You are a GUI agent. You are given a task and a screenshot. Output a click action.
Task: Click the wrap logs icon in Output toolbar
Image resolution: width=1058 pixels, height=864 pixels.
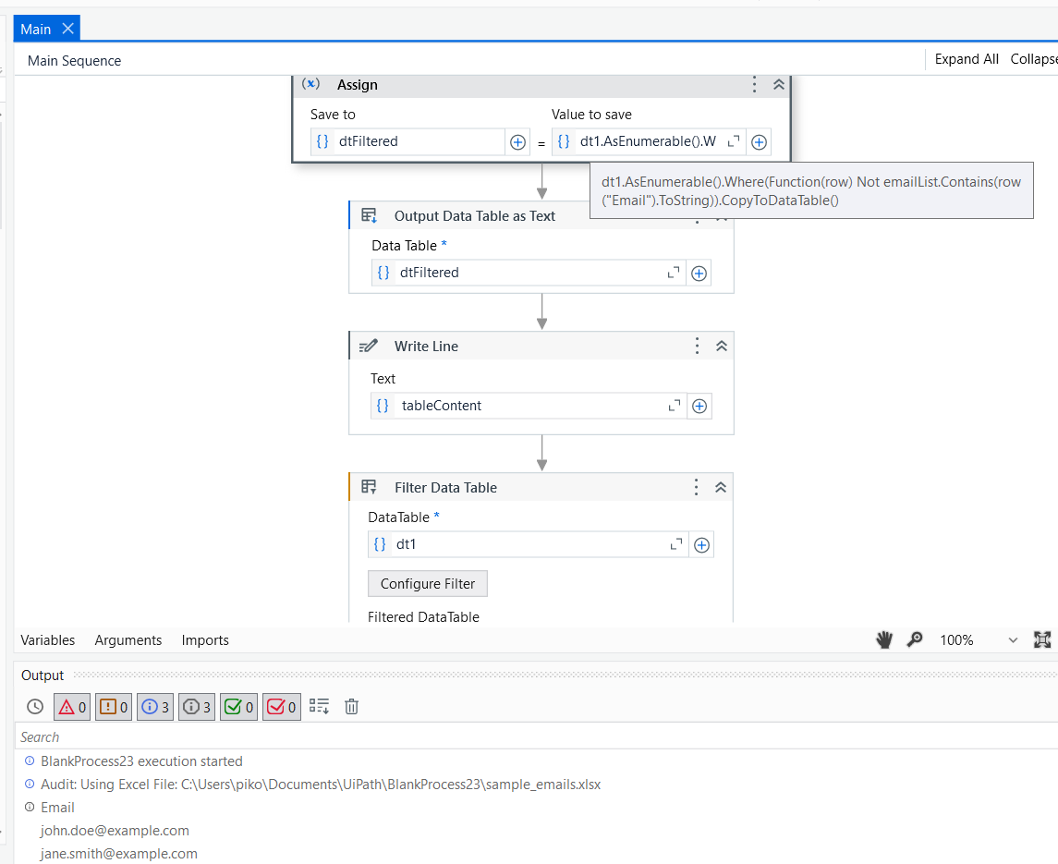click(316, 706)
